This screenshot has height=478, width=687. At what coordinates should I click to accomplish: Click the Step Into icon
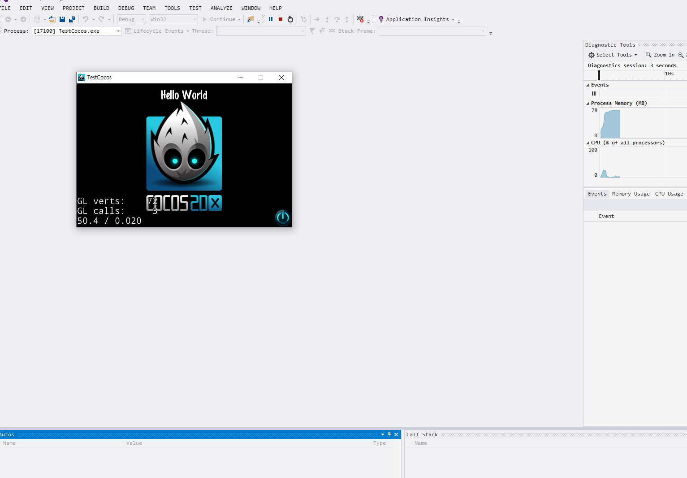327,19
